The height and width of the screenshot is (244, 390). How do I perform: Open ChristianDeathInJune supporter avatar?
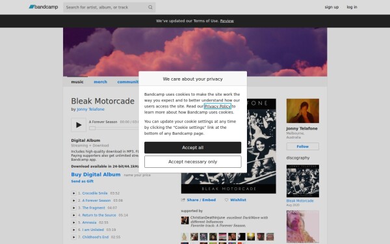coord(185,221)
